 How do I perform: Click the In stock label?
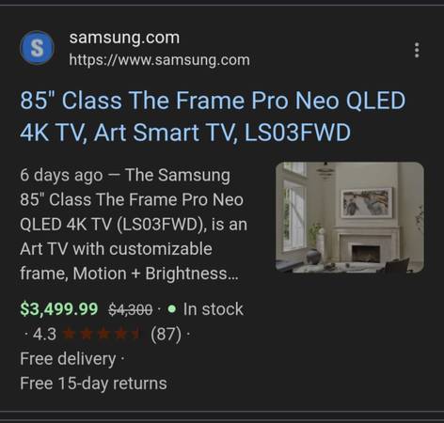pyautogui.click(x=214, y=309)
